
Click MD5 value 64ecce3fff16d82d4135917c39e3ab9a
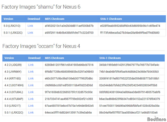click(68, 113)
